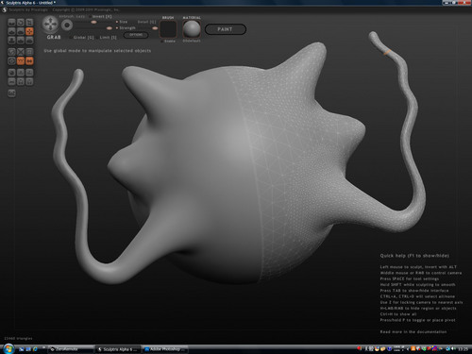Adjust the Strength slider handle
This screenshot has width=472, height=354.
coord(110,28)
